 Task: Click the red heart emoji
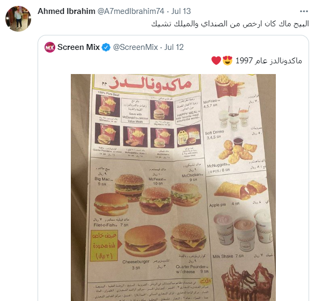coord(216,61)
